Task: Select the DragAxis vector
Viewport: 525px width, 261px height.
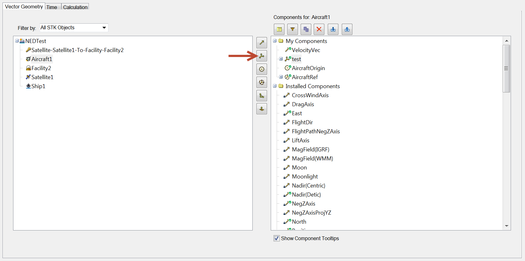Action: pyautogui.click(x=303, y=104)
